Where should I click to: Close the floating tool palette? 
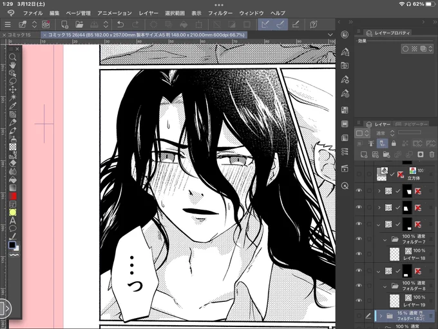(17, 49)
